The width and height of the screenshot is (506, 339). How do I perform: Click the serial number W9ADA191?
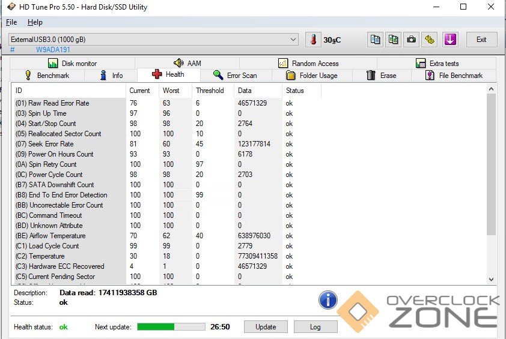53,50
